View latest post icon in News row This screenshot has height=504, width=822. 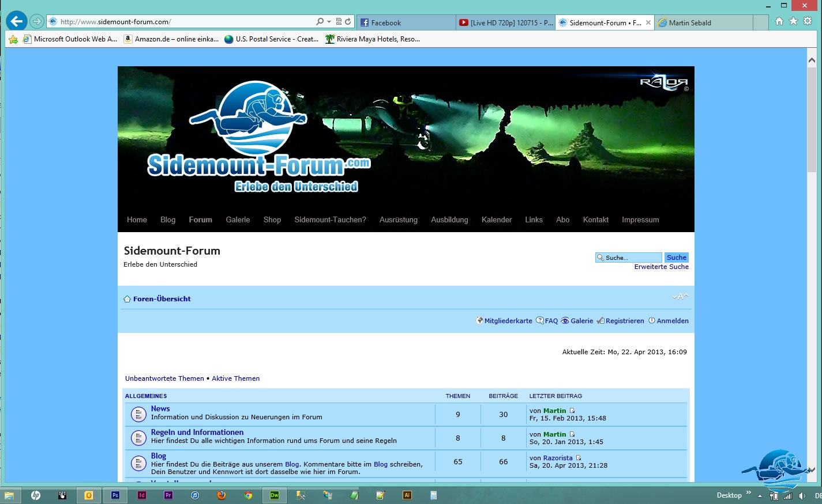pyautogui.click(x=572, y=411)
